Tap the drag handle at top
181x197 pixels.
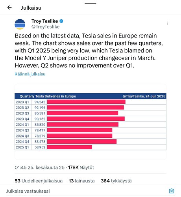pos(90,3)
